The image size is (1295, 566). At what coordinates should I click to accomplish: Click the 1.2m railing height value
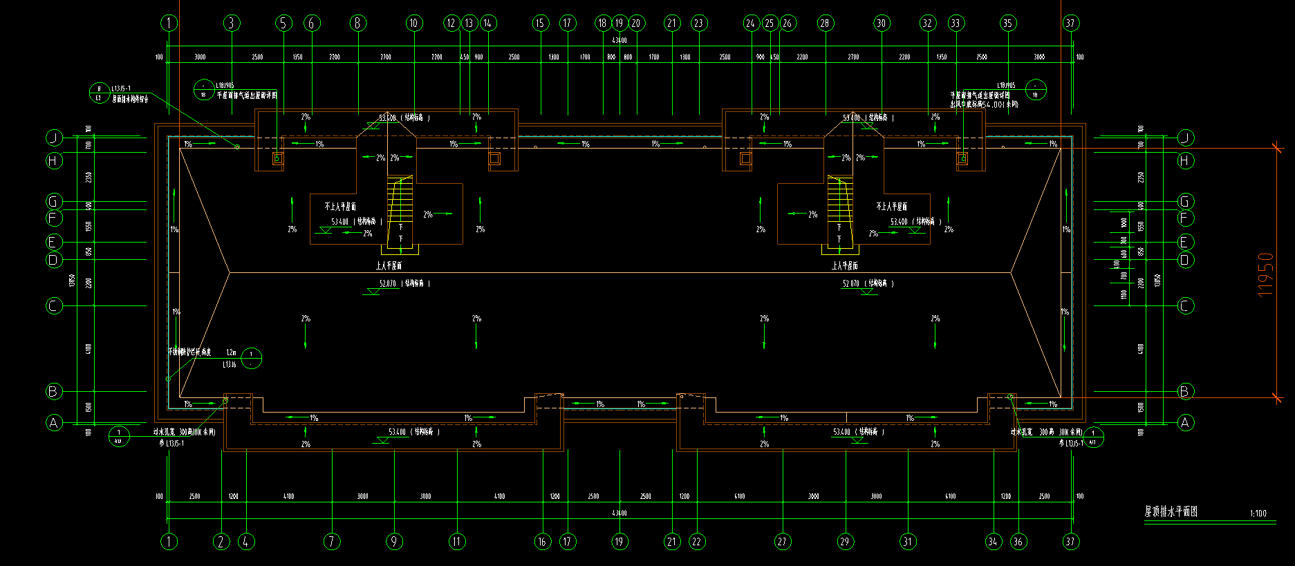coord(231,352)
